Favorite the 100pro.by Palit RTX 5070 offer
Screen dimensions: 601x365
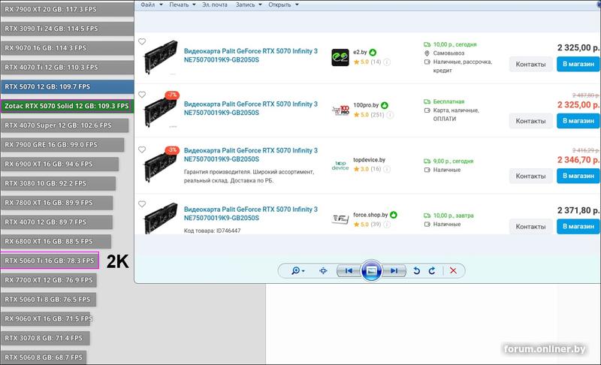tap(142, 95)
